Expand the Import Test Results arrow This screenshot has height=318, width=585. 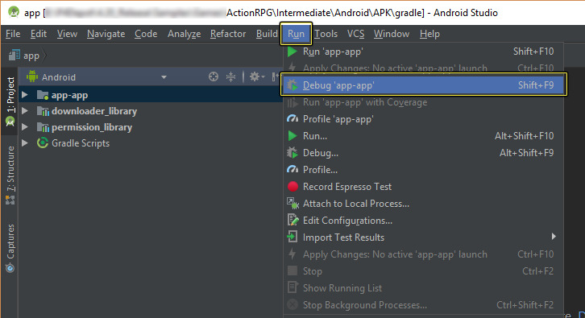click(554, 237)
